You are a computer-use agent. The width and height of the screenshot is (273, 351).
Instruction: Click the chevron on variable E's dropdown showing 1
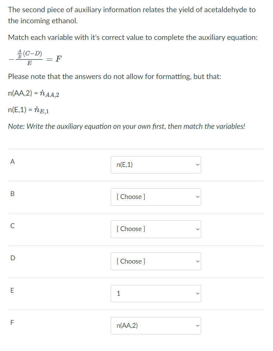pyautogui.click(x=197, y=293)
